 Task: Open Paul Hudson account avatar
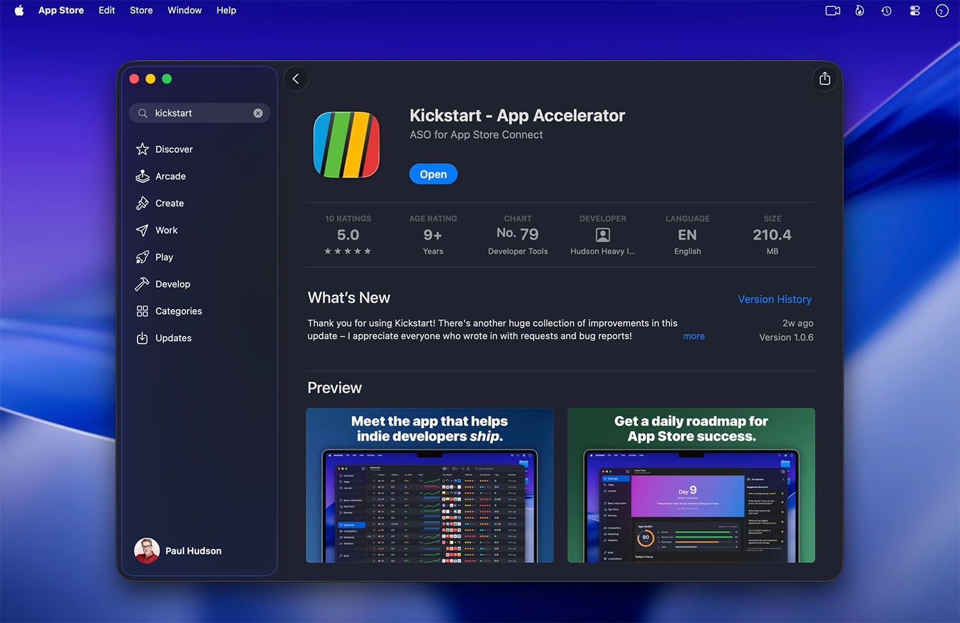tap(147, 551)
